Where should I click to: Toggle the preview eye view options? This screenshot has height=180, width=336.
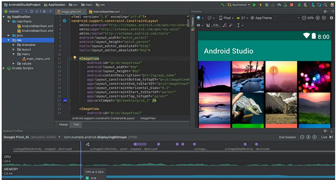pyautogui.click(x=198, y=25)
